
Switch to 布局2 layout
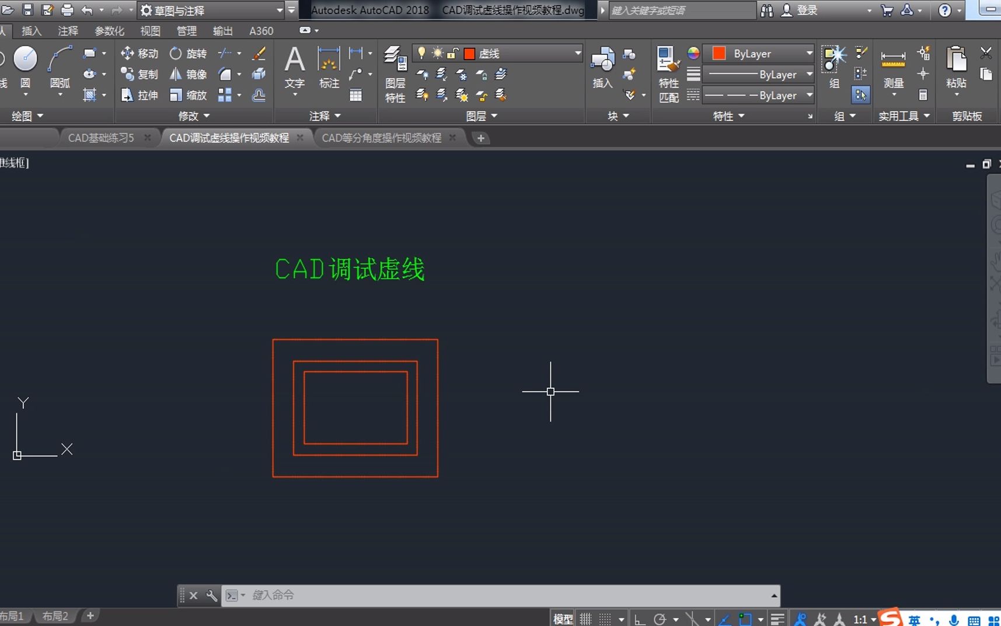coord(55,615)
